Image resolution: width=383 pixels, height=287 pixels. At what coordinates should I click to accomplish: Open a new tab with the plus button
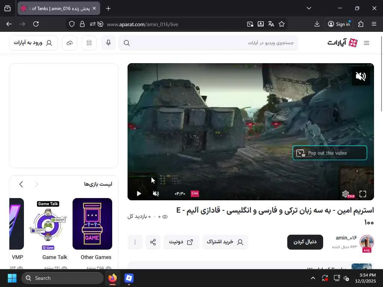coord(108,9)
